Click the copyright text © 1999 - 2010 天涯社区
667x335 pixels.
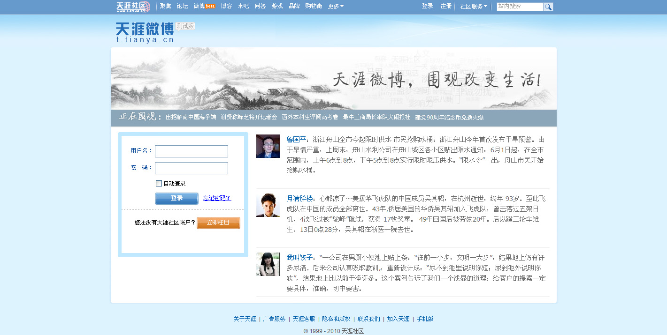pos(334,331)
